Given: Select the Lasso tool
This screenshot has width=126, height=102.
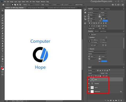Looking at the screenshot, I should coord(2,16).
